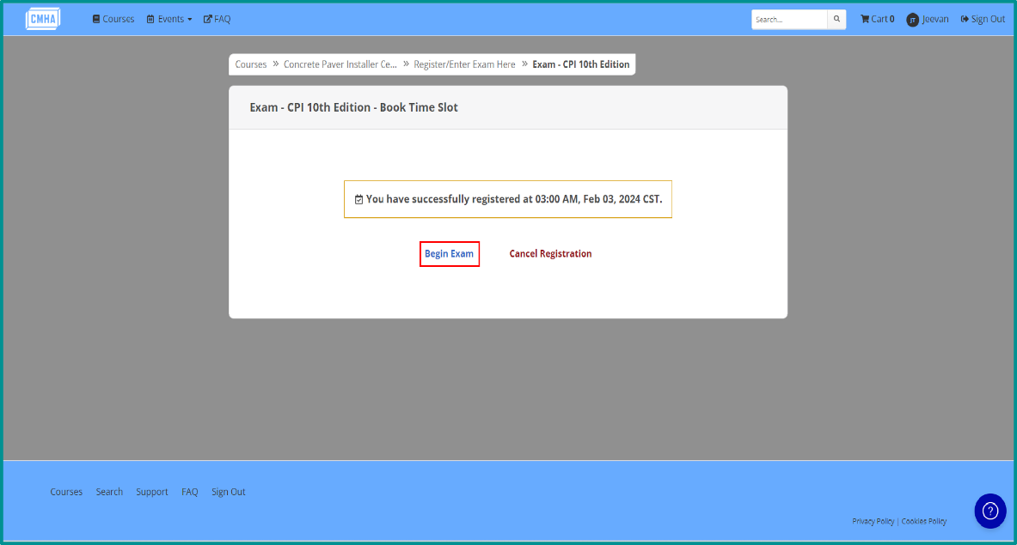Click the Begin Exam link
The image size is (1017, 545).
click(x=449, y=254)
